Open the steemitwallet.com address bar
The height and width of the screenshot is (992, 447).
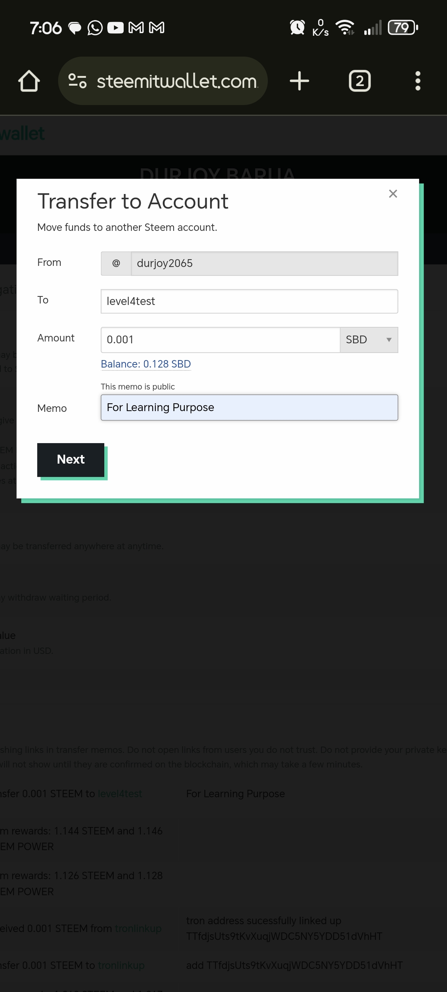tap(163, 81)
